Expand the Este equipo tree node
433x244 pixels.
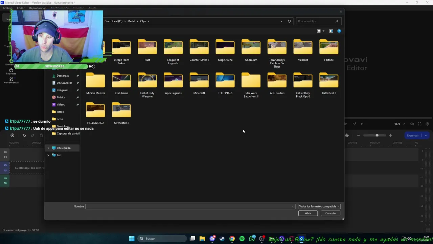48,148
